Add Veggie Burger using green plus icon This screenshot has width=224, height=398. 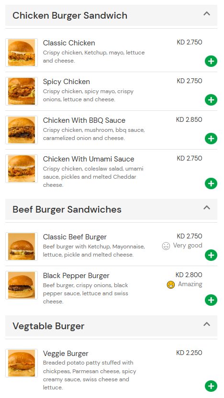tap(211, 386)
